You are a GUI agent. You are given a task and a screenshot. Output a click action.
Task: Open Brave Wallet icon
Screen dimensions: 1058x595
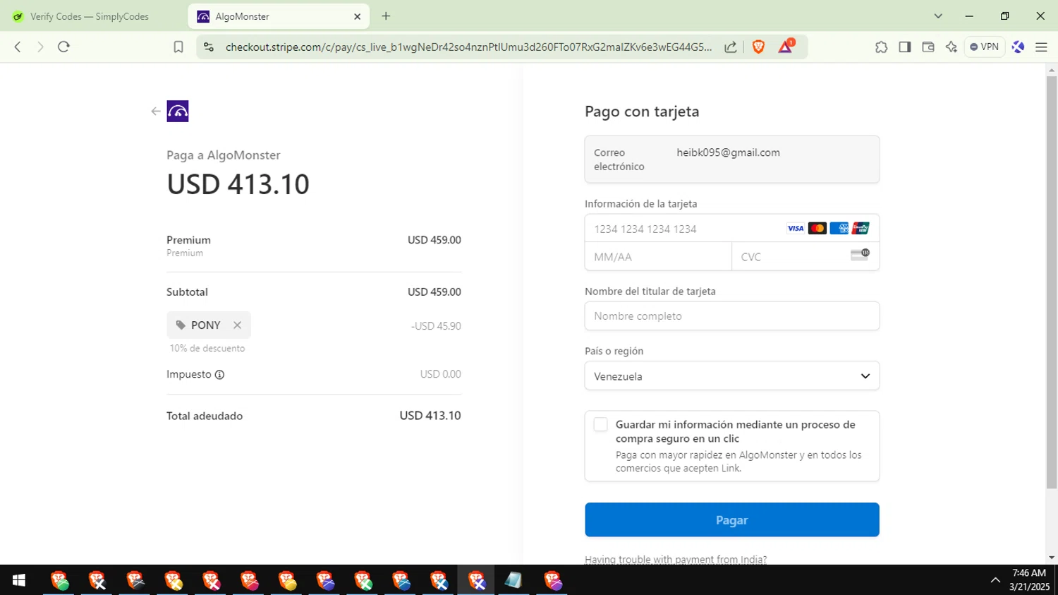pos(928,47)
